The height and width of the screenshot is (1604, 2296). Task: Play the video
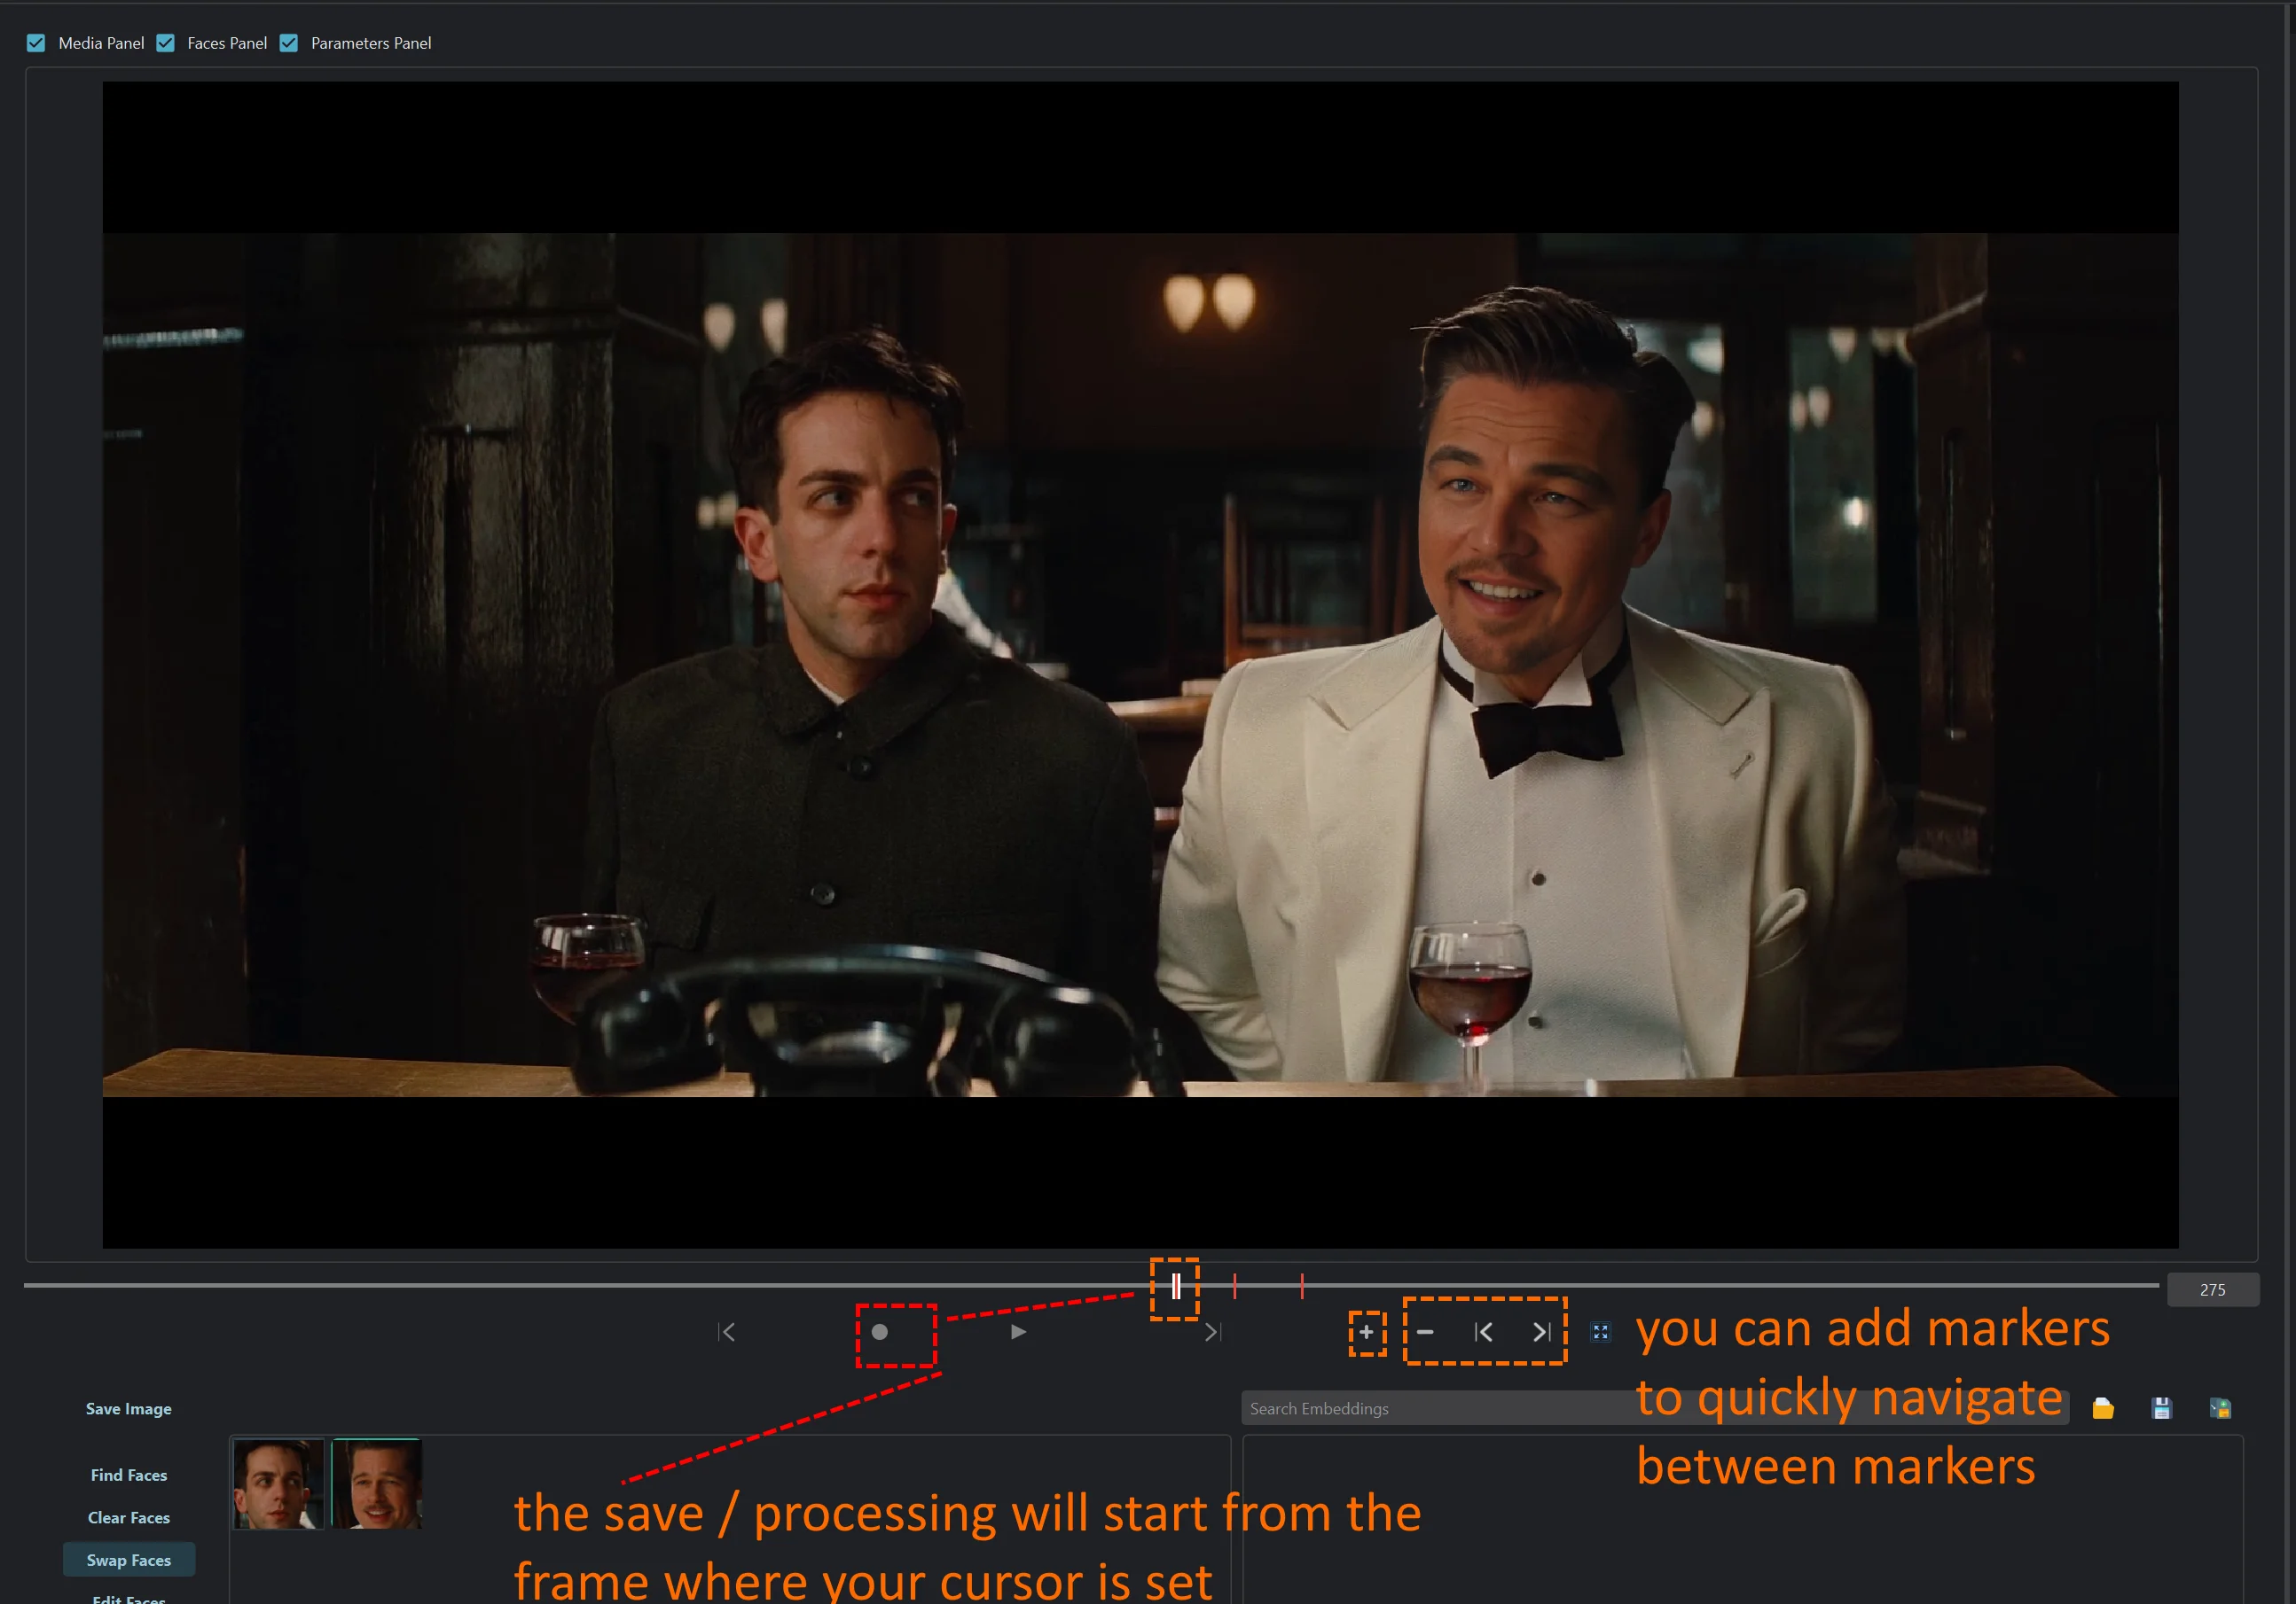click(1018, 1332)
